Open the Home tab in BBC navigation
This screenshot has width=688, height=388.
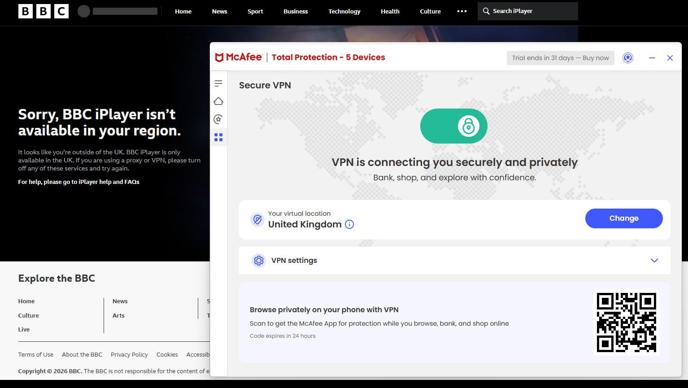click(x=183, y=11)
